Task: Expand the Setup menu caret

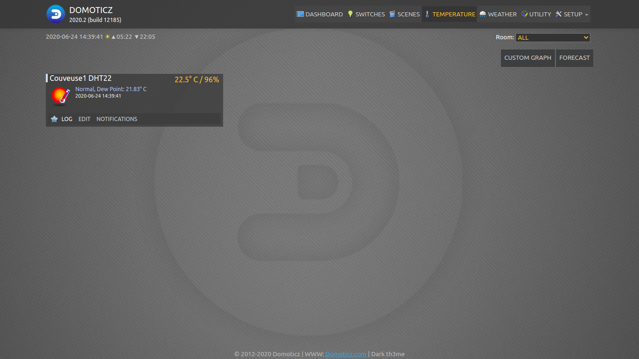Action: (x=587, y=15)
